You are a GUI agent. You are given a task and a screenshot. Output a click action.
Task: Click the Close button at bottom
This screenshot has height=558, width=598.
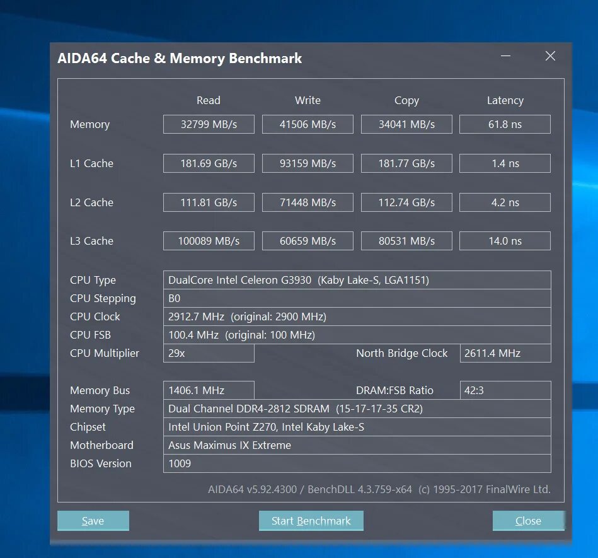pyautogui.click(x=528, y=521)
